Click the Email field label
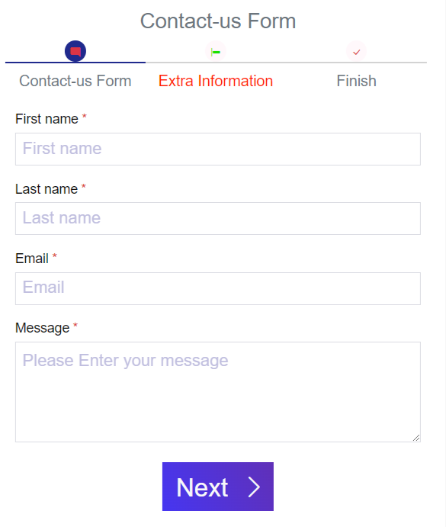 (x=32, y=259)
